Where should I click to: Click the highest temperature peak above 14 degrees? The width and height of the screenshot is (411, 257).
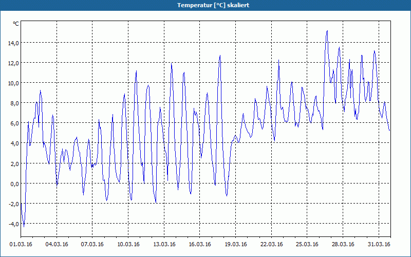[x=327, y=31]
